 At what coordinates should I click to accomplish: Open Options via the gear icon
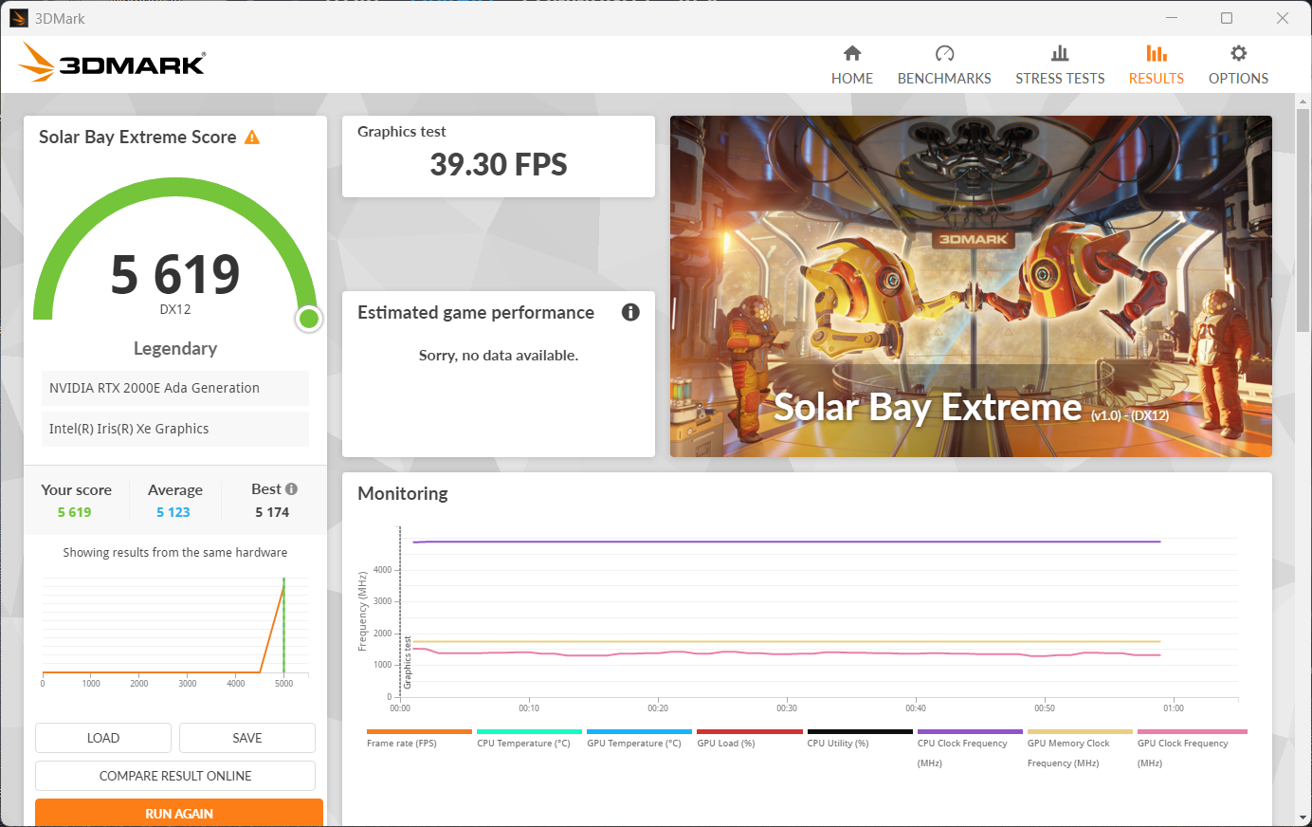pyautogui.click(x=1238, y=53)
